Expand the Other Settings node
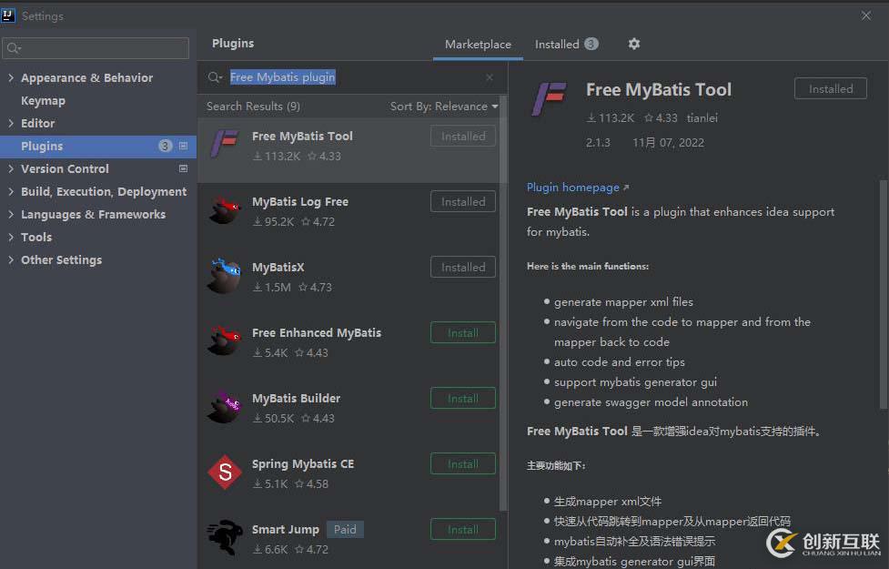The image size is (889, 569). [x=11, y=259]
